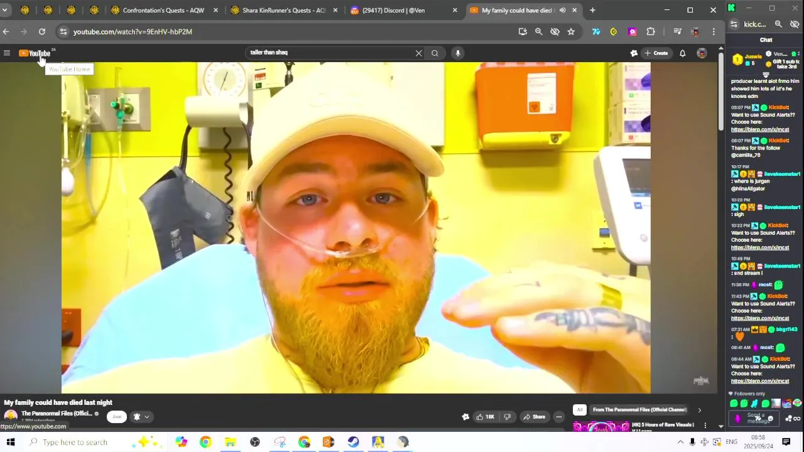This screenshot has height=452, width=804.
Task: Open The Paranormal Files channel name
Action: point(57,414)
